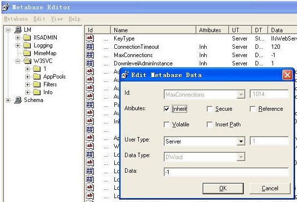This screenshot has width=297, height=202.
Task: Tick the Volatile attribute checkbox
Action: tap(167, 125)
